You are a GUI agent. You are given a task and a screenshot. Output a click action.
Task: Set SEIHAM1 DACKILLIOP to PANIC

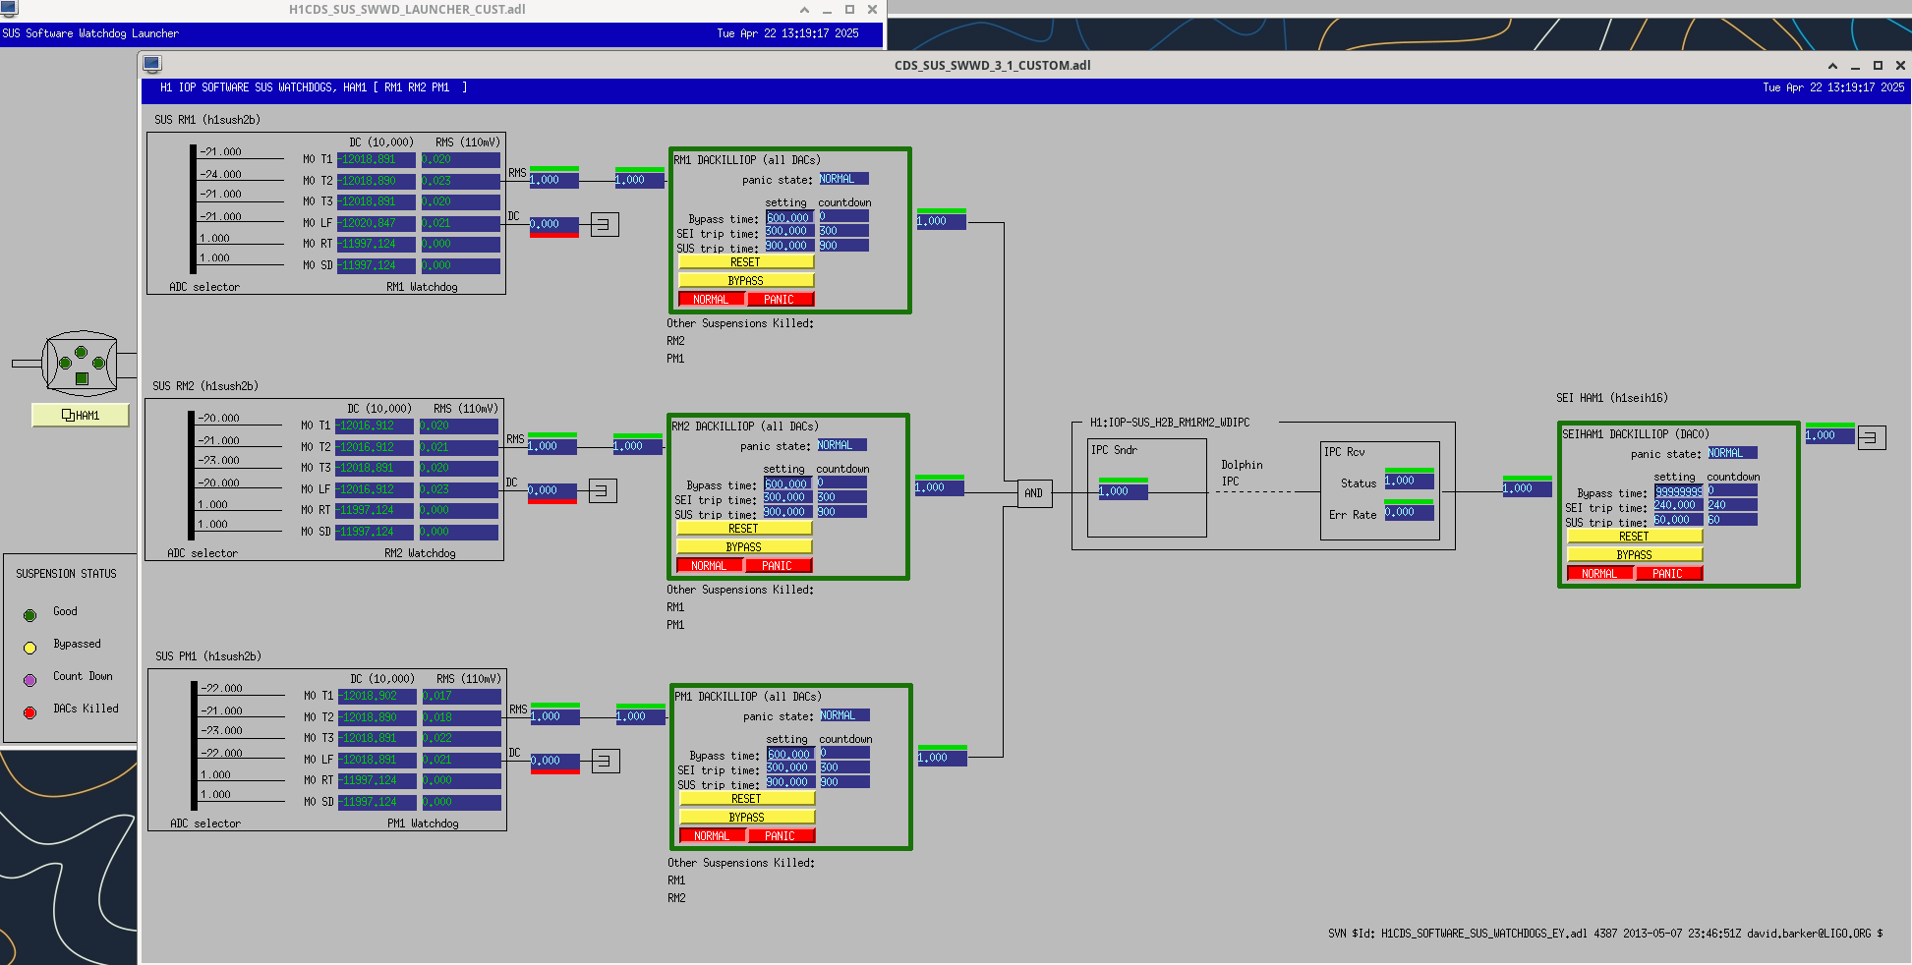pyautogui.click(x=1667, y=574)
